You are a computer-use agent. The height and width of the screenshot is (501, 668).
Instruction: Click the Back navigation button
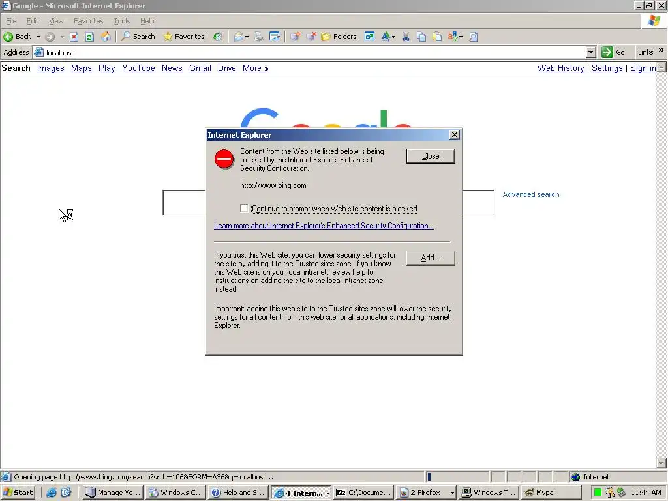17,37
